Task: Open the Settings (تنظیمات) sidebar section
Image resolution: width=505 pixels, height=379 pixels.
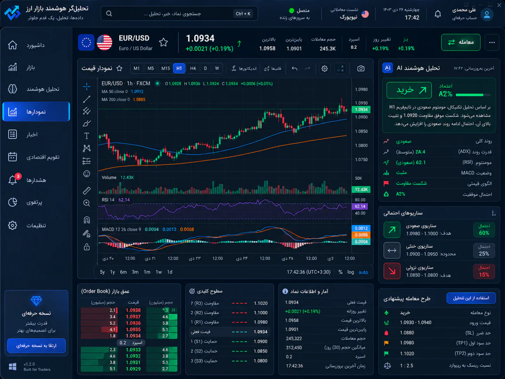Action: 36,225
